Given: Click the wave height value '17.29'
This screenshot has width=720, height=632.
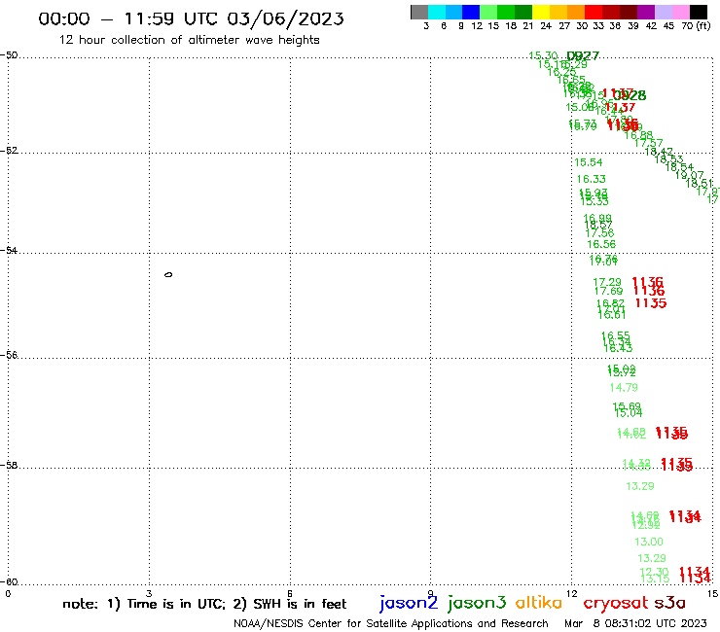Looking at the screenshot, I should [607, 282].
